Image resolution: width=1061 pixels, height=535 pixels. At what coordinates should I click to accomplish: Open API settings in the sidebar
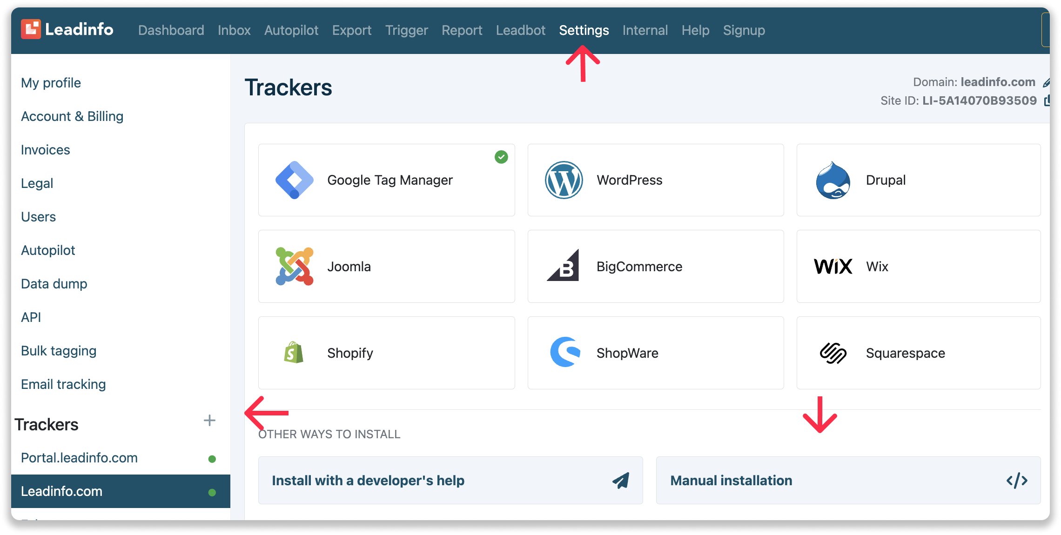(31, 317)
